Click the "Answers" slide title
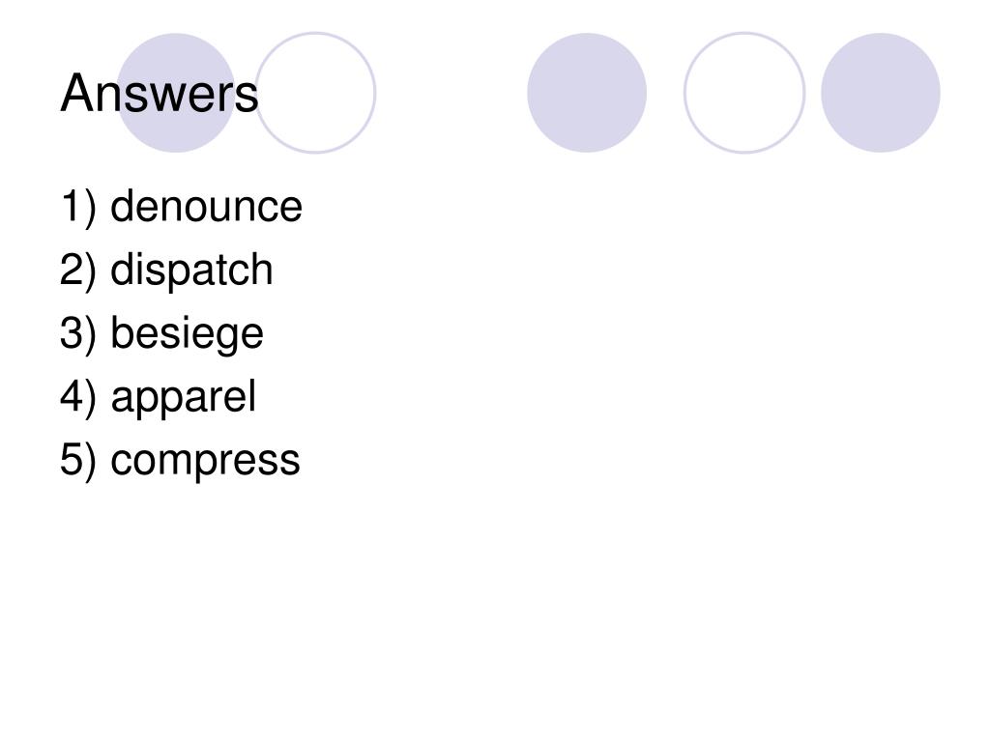The width and height of the screenshot is (990, 742). pos(160,94)
